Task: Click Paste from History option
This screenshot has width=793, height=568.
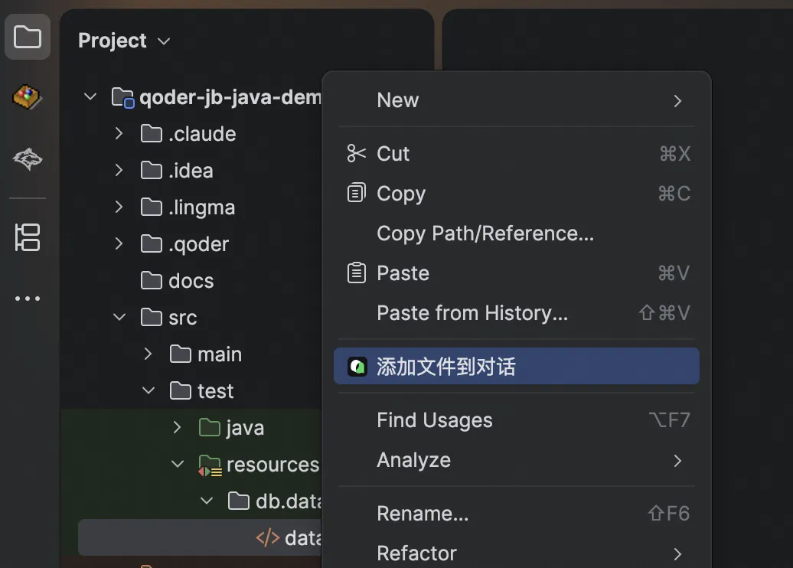Action: point(472,313)
